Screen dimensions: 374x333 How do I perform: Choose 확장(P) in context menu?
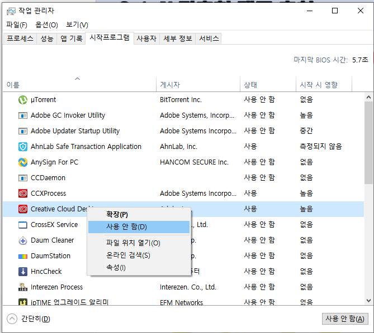coord(139,214)
